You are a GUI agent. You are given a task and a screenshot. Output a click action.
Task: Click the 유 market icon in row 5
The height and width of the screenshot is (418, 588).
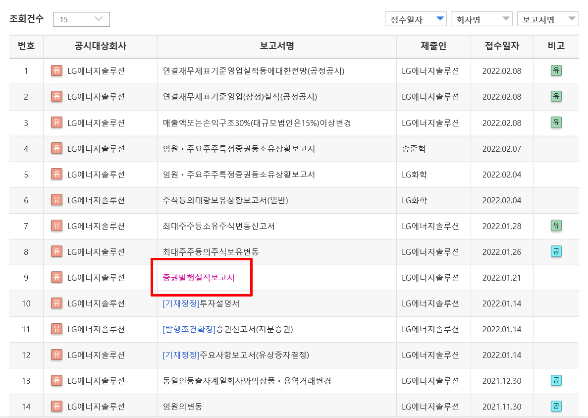coord(56,174)
